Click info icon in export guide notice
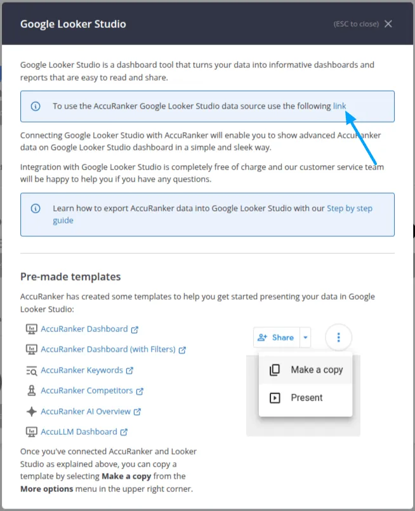This screenshot has width=415, height=511. click(x=36, y=208)
